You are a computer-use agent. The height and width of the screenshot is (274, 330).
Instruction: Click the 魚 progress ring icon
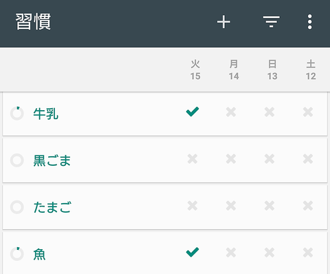coord(17,254)
